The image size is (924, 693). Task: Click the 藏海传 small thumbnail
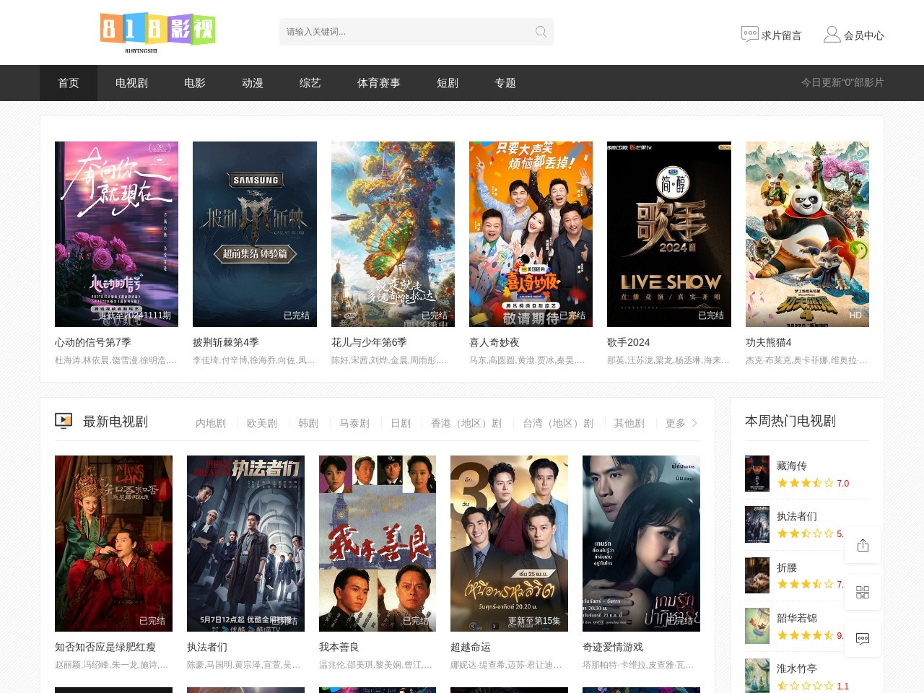(757, 474)
